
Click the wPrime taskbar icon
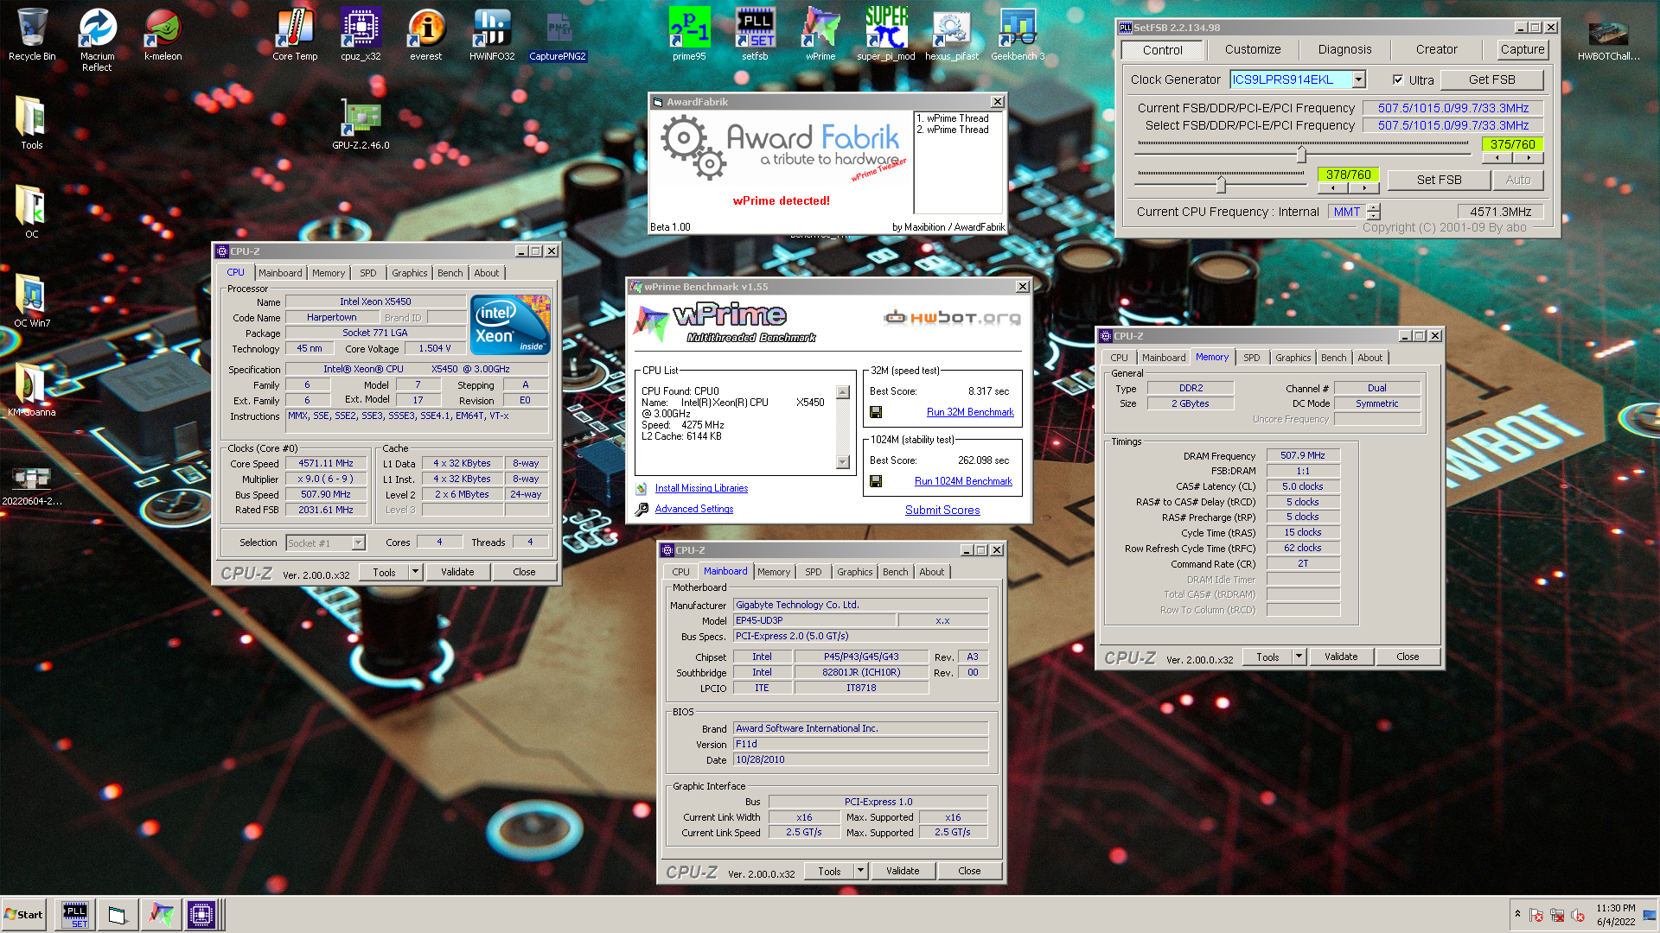(x=160, y=915)
